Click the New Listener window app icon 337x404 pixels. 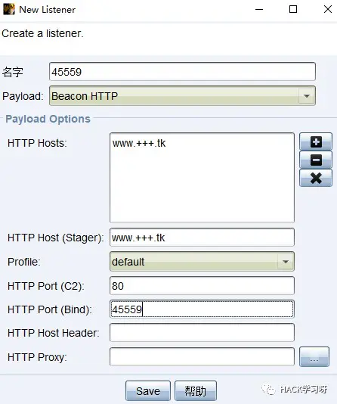point(9,10)
